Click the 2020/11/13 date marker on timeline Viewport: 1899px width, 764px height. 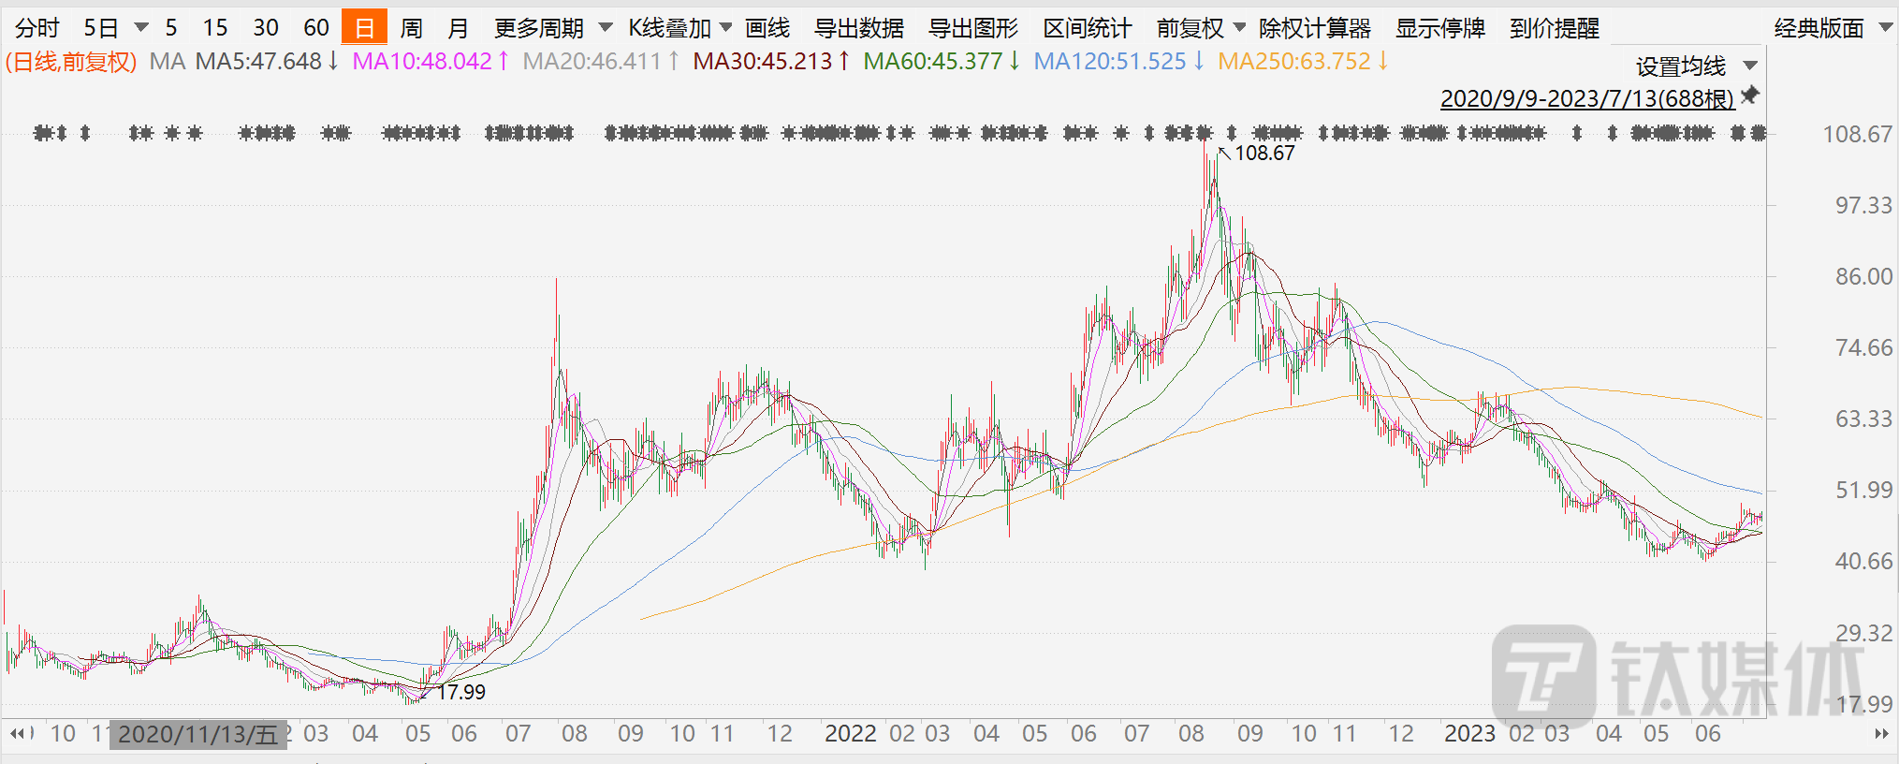pos(197,734)
